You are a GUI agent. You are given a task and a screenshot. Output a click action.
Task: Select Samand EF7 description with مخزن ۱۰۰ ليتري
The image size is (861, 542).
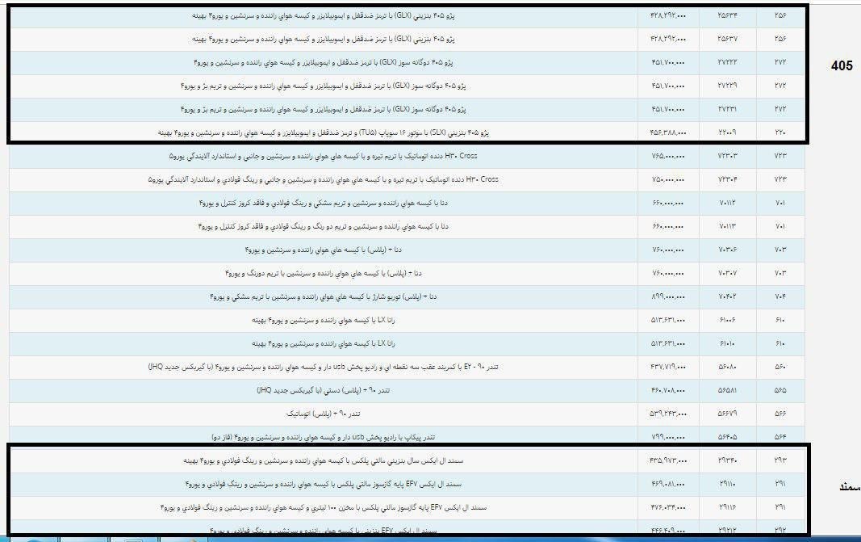click(x=324, y=507)
